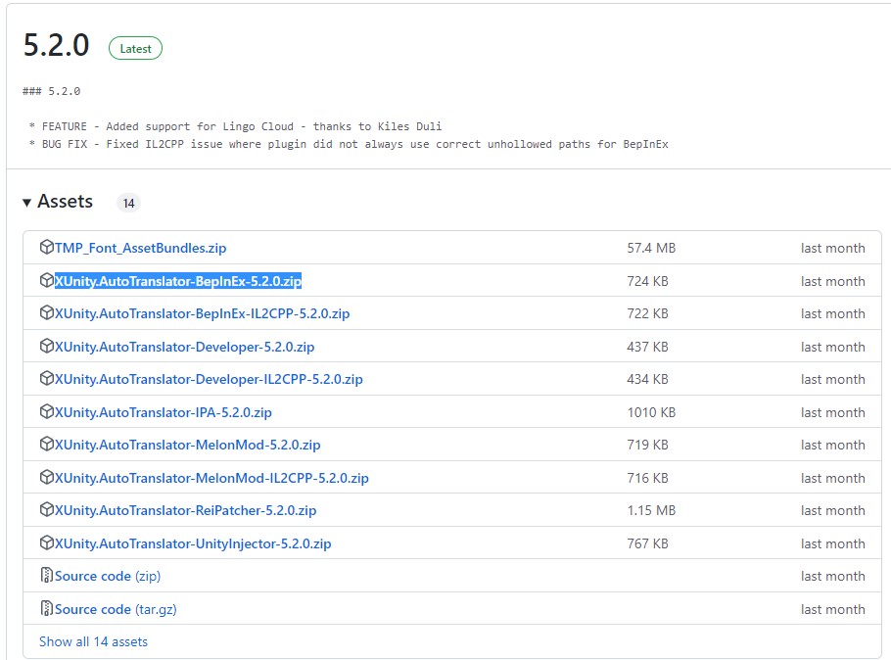Click the 434 KB file size
The height and width of the screenshot is (660, 891).
tap(647, 379)
